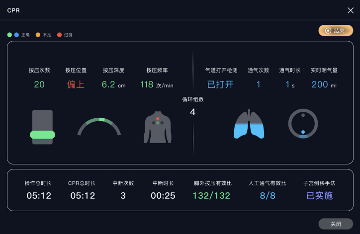Click the red 过度 legend dot
This screenshot has height=234, width=360.
click(59, 35)
